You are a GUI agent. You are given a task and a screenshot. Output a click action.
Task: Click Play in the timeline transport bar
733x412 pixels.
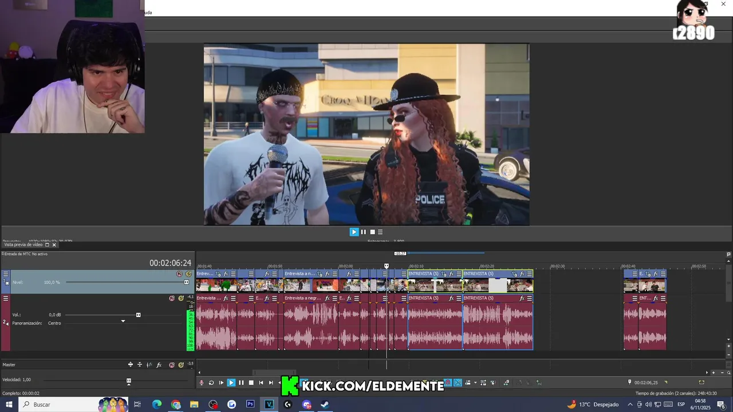click(231, 383)
